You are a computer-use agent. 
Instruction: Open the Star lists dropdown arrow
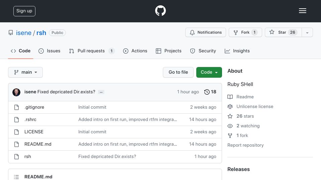pyautogui.click(x=307, y=32)
